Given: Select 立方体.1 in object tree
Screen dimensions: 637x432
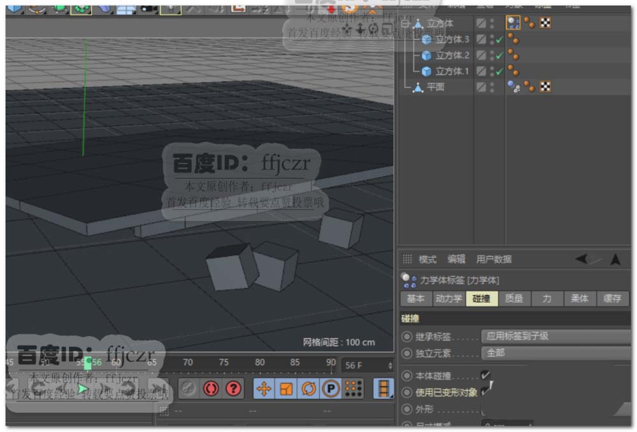Looking at the screenshot, I should point(452,71).
